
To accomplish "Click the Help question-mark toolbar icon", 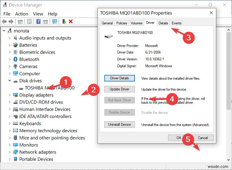I will click(38, 22).
